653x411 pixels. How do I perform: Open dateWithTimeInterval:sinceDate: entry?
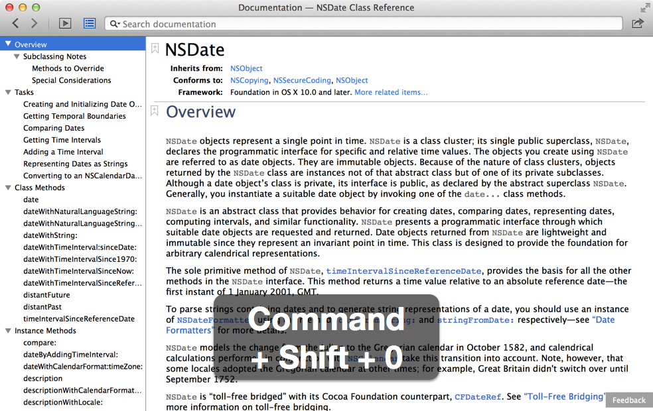tap(80, 247)
